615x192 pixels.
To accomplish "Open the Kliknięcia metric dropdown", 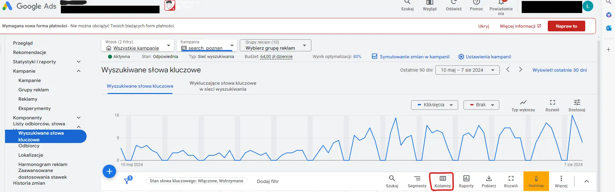I will coord(434,105).
